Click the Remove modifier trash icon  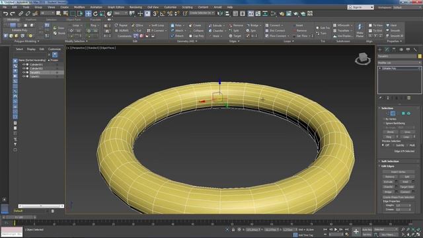[x=408, y=98]
